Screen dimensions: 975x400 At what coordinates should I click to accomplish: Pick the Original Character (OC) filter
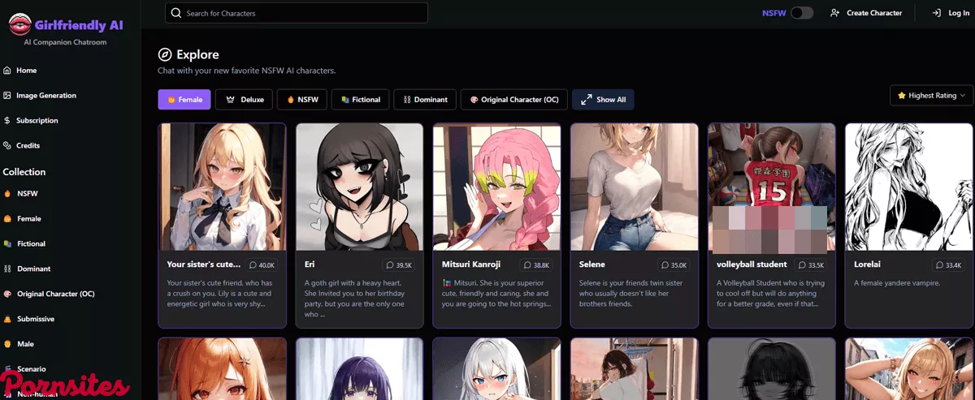[x=513, y=100]
